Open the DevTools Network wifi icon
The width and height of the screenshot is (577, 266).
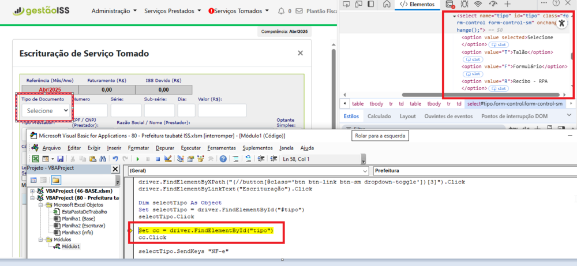pos(478,4)
